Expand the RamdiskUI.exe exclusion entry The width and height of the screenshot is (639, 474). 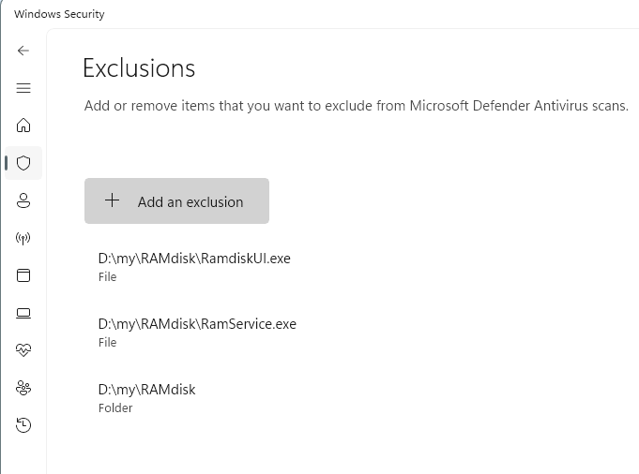[x=194, y=267]
